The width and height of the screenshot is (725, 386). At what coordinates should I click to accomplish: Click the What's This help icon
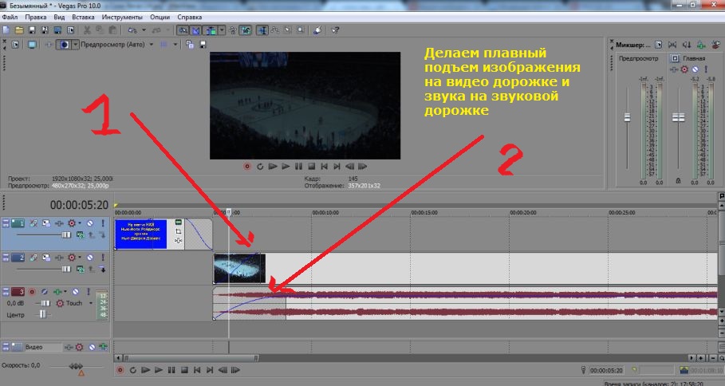(336, 30)
